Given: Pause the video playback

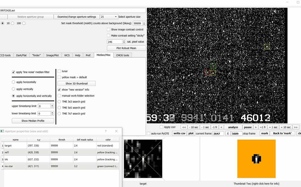Looking at the screenshot, I should (x=248, y=127).
